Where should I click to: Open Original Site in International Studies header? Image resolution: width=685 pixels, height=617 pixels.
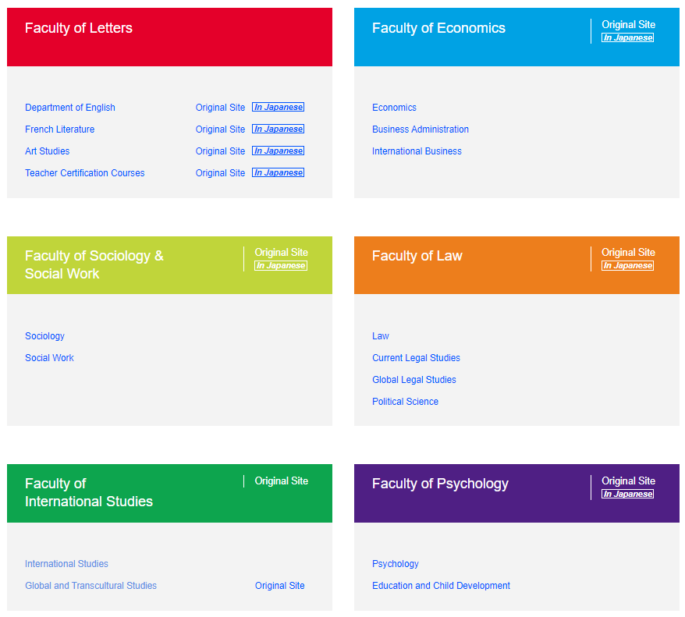pos(281,481)
